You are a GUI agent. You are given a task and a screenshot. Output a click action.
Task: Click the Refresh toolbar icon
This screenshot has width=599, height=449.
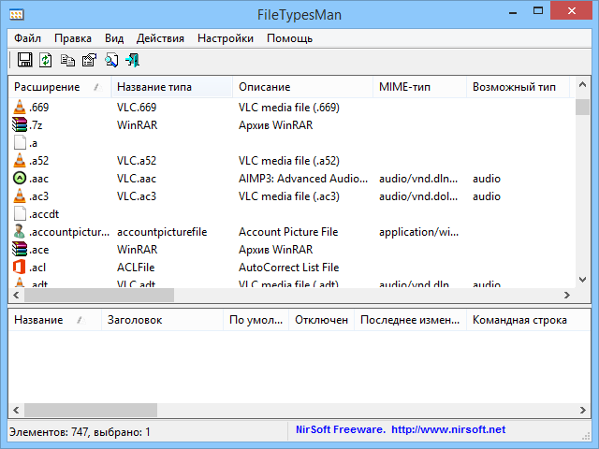[x=46, y=61]
